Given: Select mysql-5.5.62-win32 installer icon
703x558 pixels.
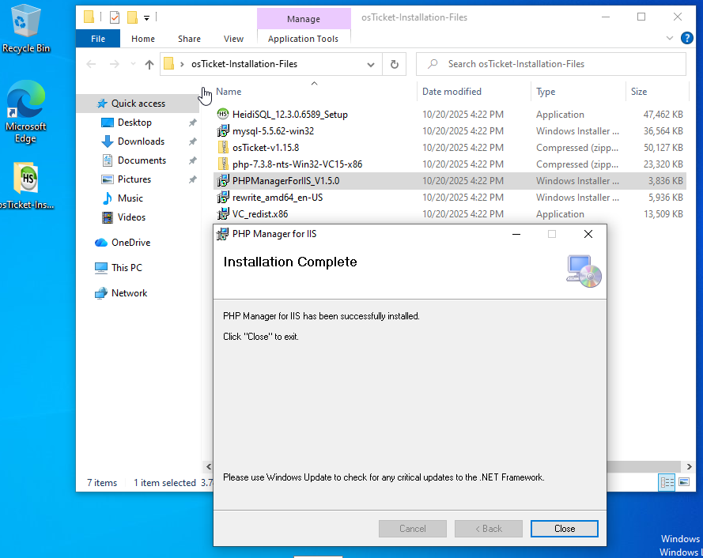Looking at the screenshot, I should click(x=223, y=131).
